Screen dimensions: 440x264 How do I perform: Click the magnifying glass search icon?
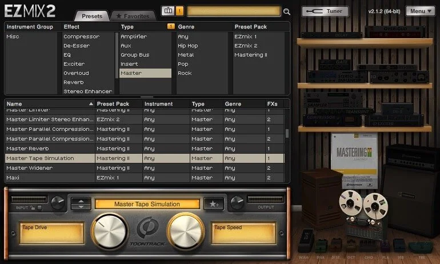(286, 11)
